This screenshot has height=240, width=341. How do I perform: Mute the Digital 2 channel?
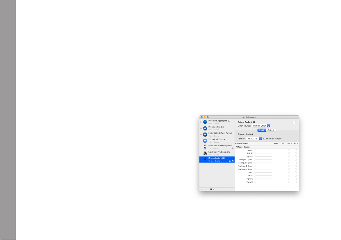[x=290, y=157]
